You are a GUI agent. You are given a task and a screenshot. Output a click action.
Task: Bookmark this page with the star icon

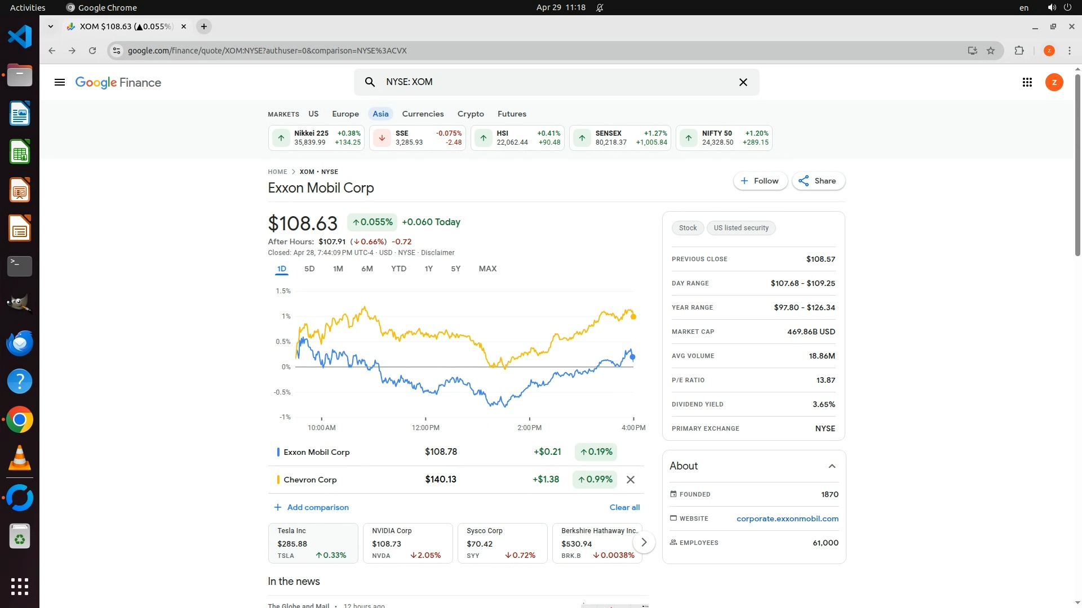[991, 51]
